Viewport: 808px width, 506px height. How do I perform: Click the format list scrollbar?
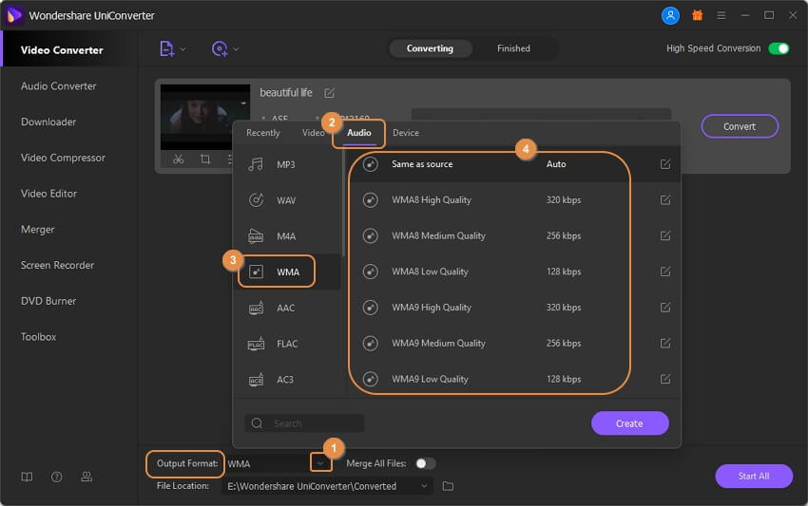point(342,203)
